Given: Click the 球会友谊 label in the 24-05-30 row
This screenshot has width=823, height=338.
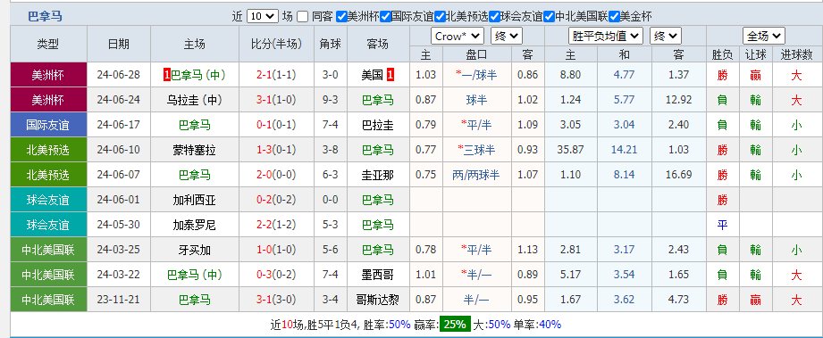Looking at the screenshot, I should click(x=47, y=225).
